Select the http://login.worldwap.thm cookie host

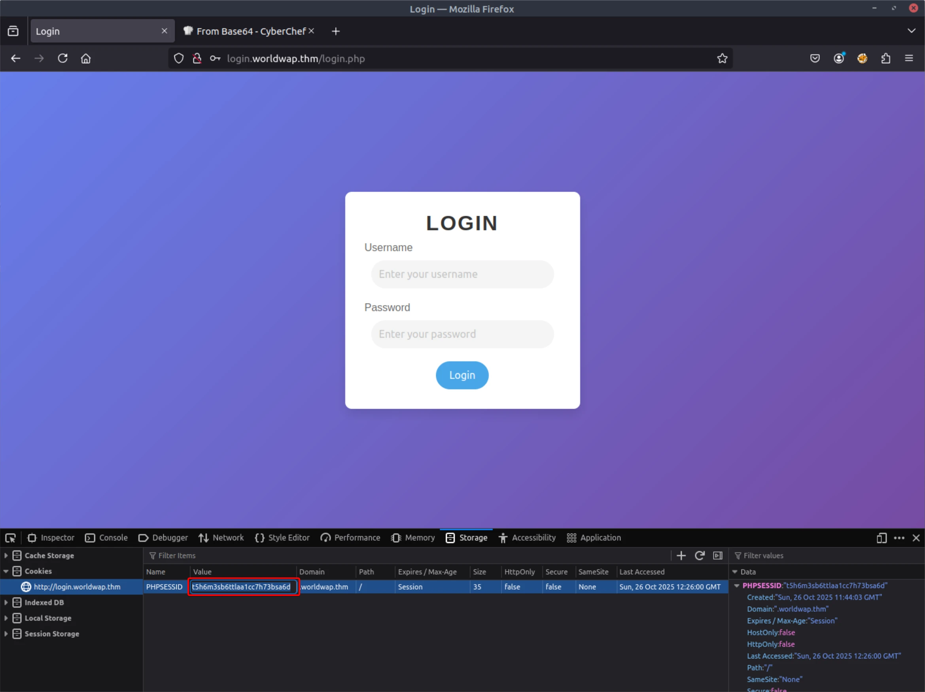click(77, 587)
